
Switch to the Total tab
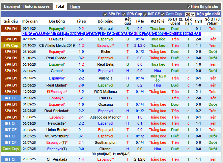(x=60, y=6)
